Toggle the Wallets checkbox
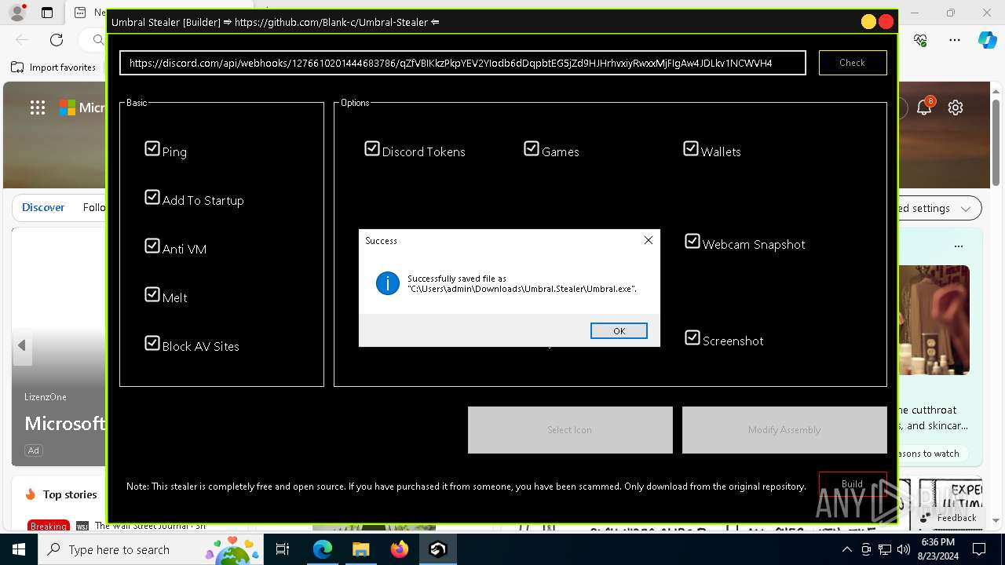Screen dimensions: 1005x565 [x=691, y=148]
